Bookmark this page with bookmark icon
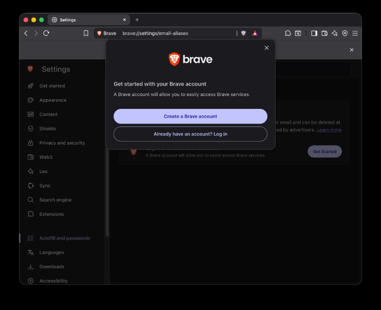Viewport: 381px width, 310px height. [86, 33]
